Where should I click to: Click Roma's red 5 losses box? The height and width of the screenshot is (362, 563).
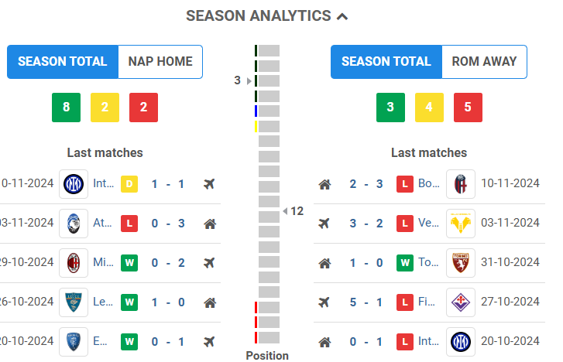468,108
